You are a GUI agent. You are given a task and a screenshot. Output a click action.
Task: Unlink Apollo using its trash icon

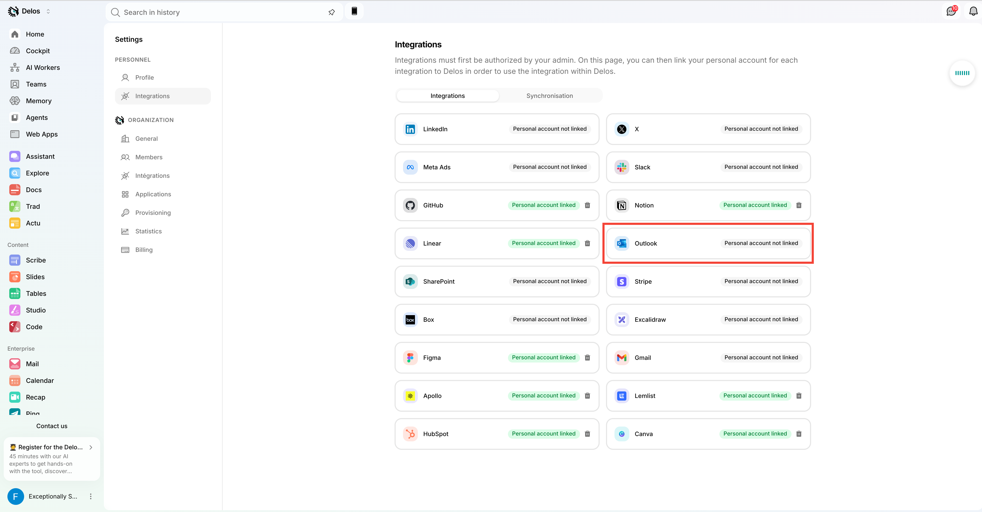(587, 396)
